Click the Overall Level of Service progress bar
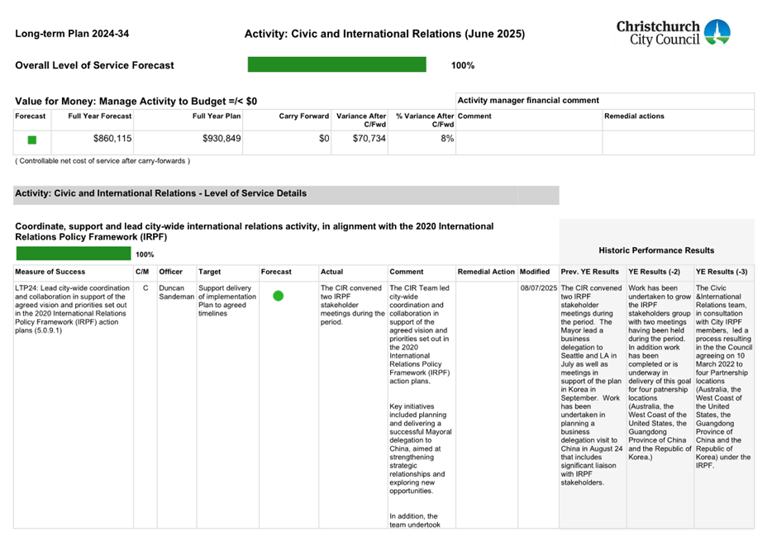 coord(336,64)
